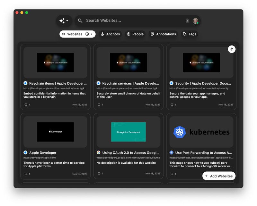This screenshot has width=257, height=206.
Task: Click Nov 13, 2023 date on OAuth card
Action: click(x=153, y=173)
